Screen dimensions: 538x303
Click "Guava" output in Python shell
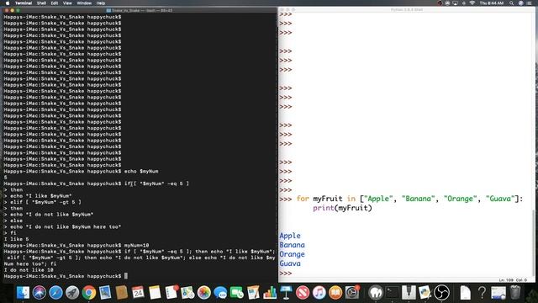coord(290,263)
